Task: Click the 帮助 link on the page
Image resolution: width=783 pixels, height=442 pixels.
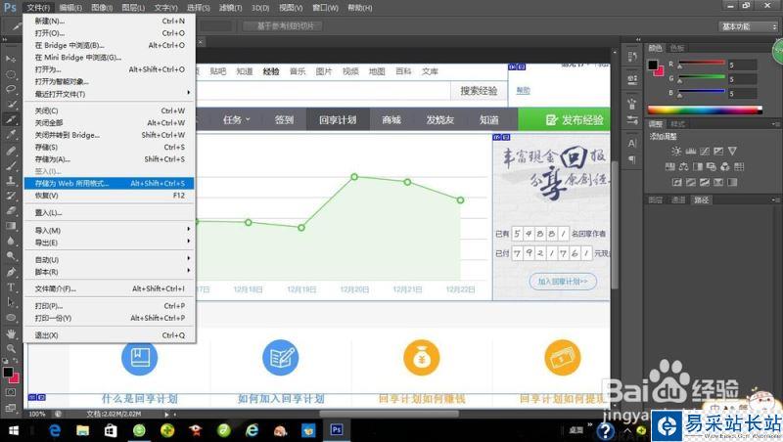Action: pyautogui.click(x=523, y=90)
